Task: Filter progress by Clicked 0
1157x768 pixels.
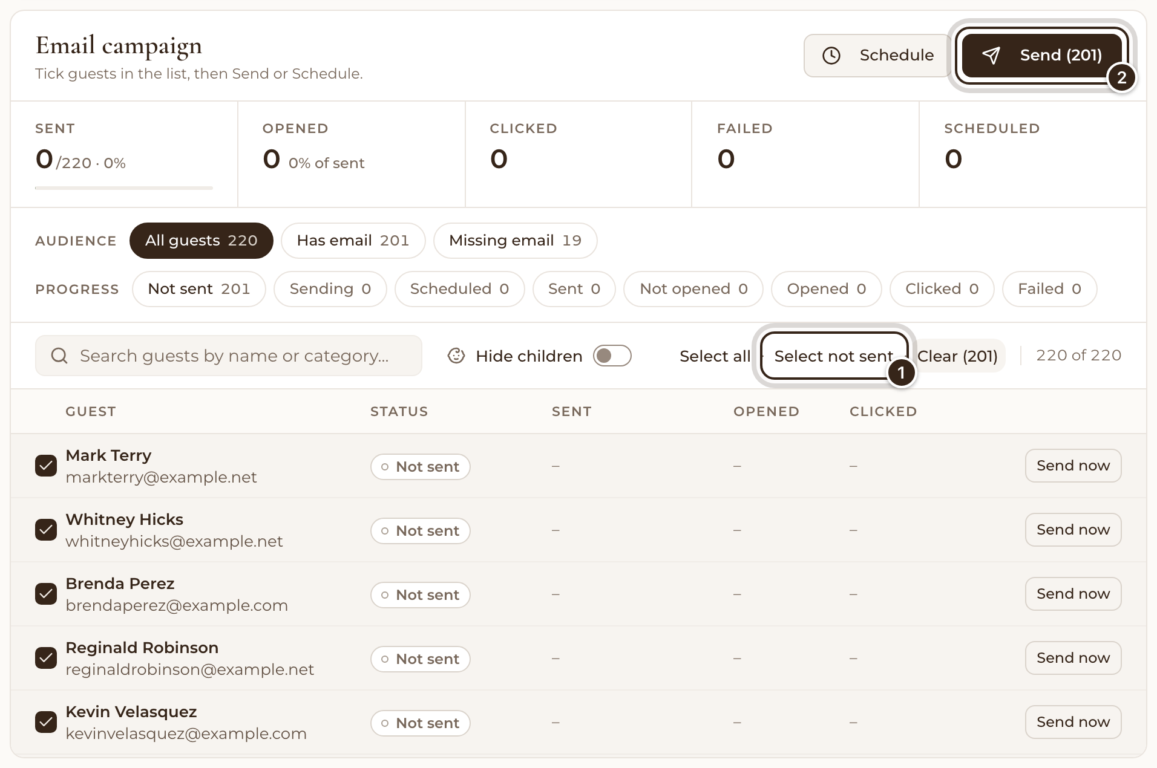Action: click(942, 289)
